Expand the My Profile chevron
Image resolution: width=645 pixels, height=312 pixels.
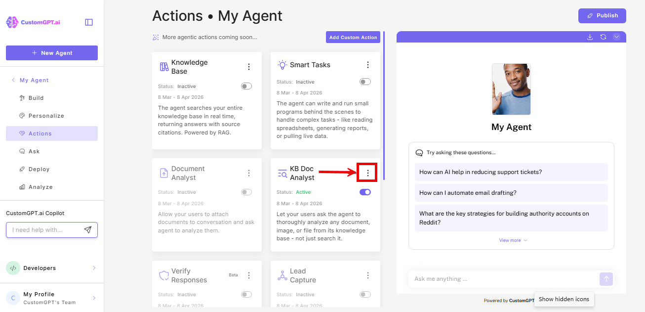coord(94,298)
